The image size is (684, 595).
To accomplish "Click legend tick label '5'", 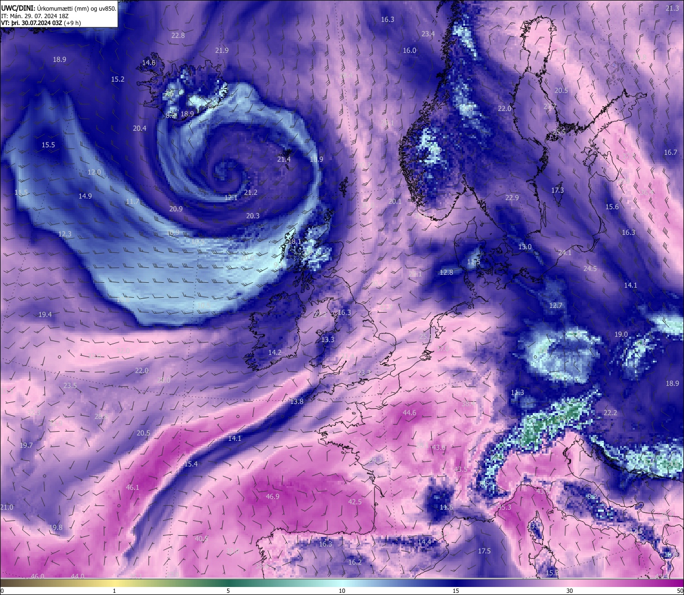I will pyautogui.click(x=228, y=591).
